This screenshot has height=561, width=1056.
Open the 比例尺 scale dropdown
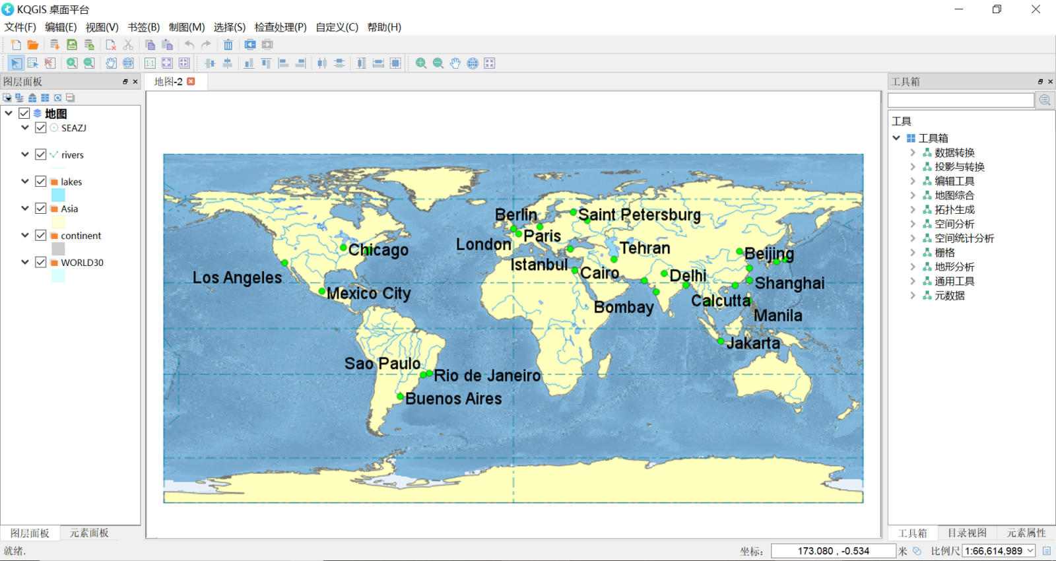pos(1030,551)
